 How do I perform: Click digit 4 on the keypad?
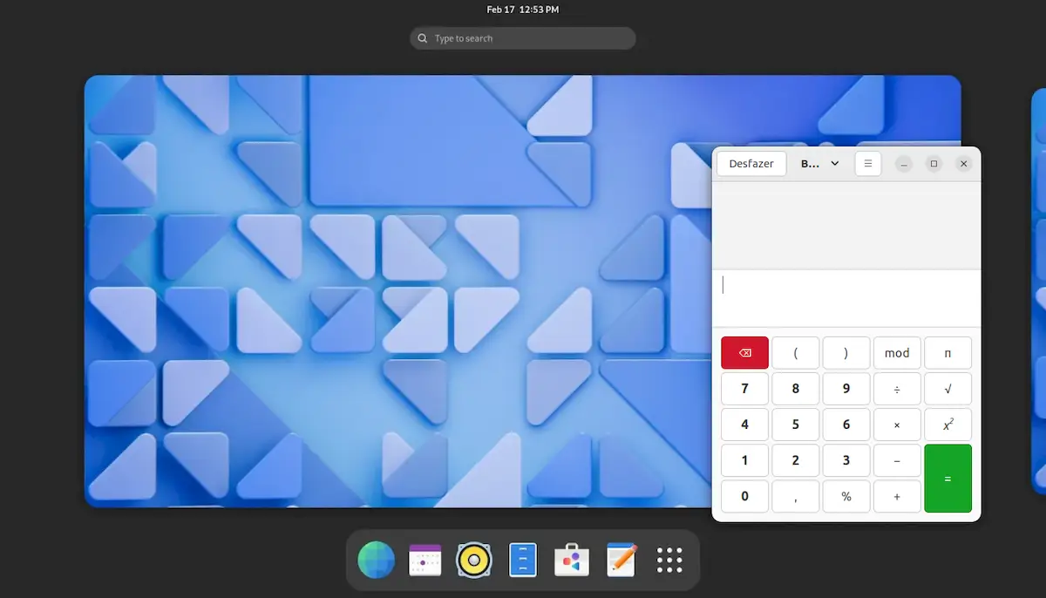(x=744, y=425)
